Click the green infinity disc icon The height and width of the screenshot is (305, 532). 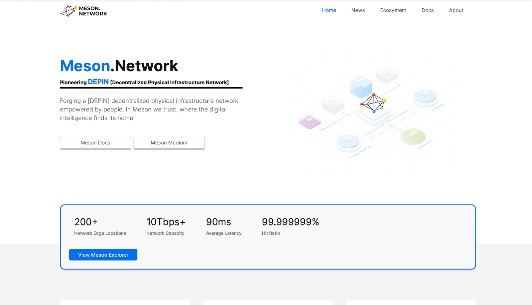click(413, 136)
